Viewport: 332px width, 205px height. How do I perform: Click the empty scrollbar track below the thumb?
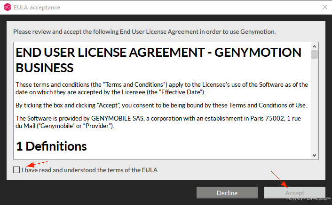314,105
